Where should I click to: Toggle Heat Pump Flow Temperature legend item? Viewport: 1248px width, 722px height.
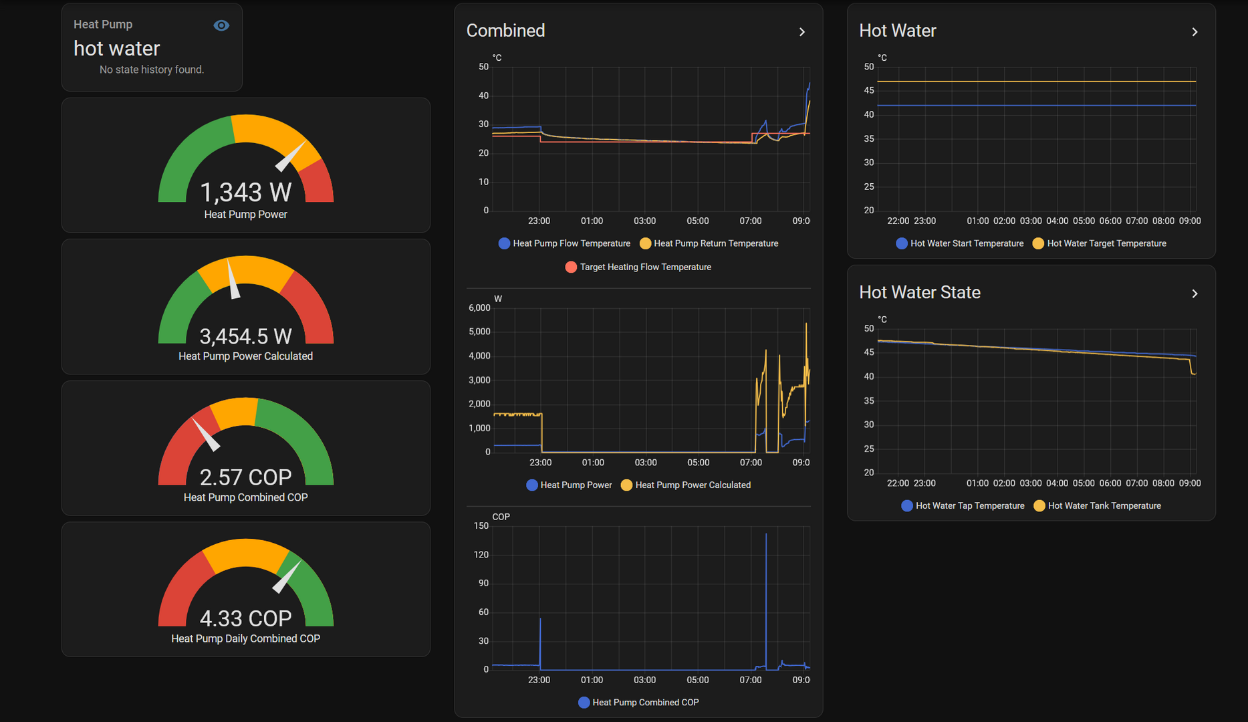pyautogui.click(x=564, y=243)
